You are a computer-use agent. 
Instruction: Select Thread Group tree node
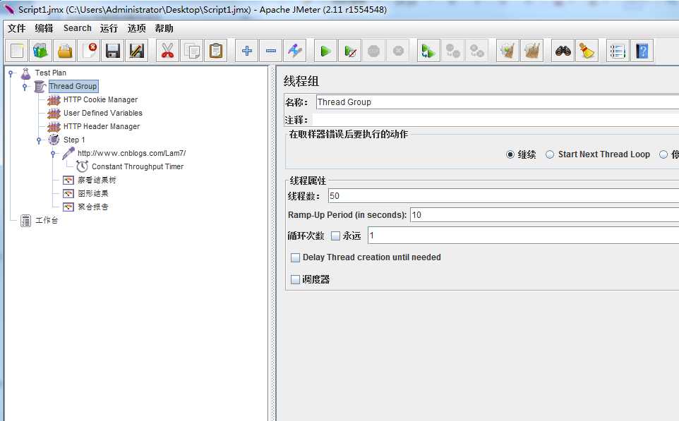coord(73,86)
